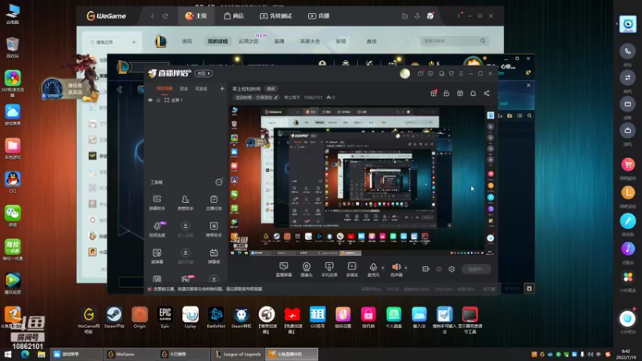Click the share icon above the stream preview
The image size is (642, 361).
point(486,93)
